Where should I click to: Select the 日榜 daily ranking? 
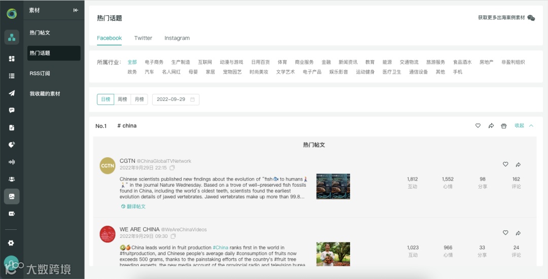106,99
